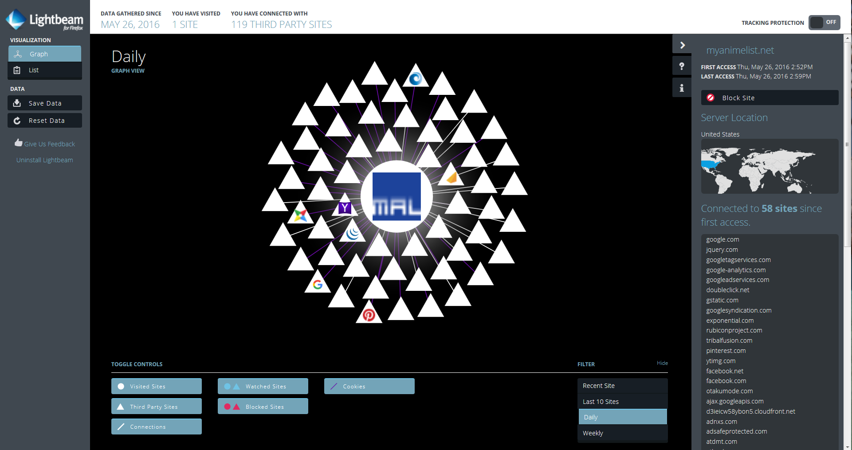Toggle Watched Sites display

point(263,386)
